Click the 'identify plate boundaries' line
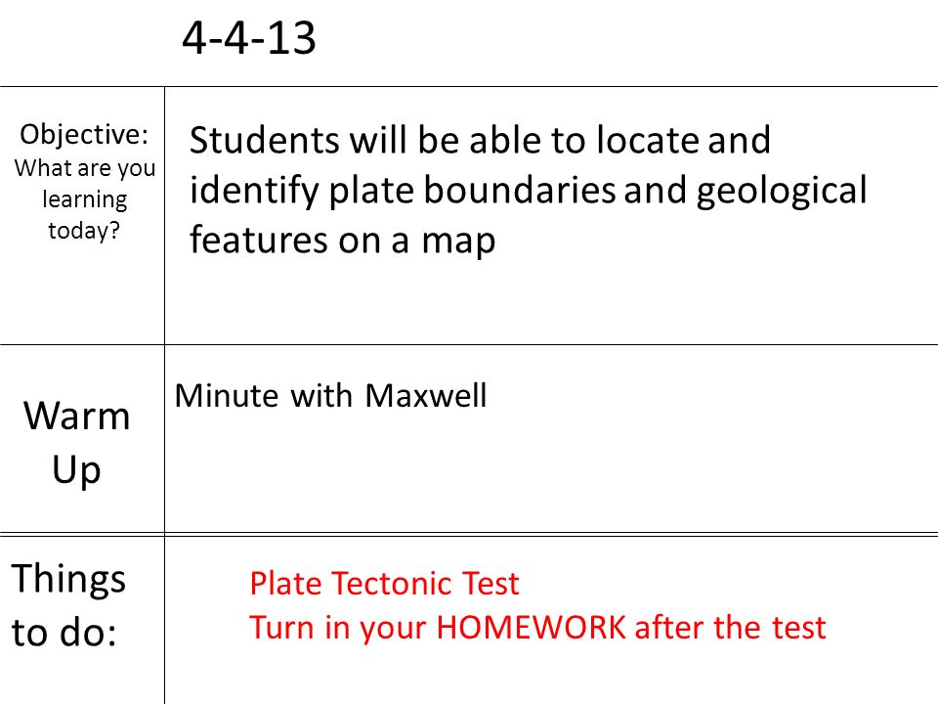Image resolution: width=938 pixels, height=704 pixels. [x=529, y=191]
